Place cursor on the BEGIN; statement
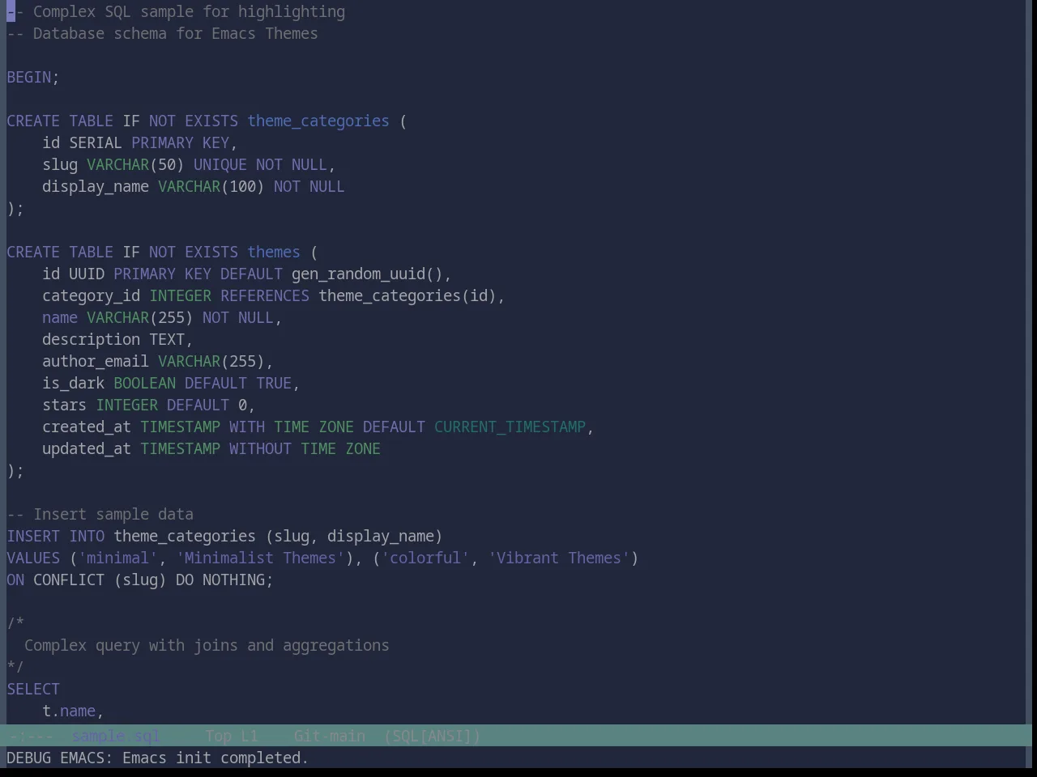Screen dimensions: 1037x777 (33, 77)
